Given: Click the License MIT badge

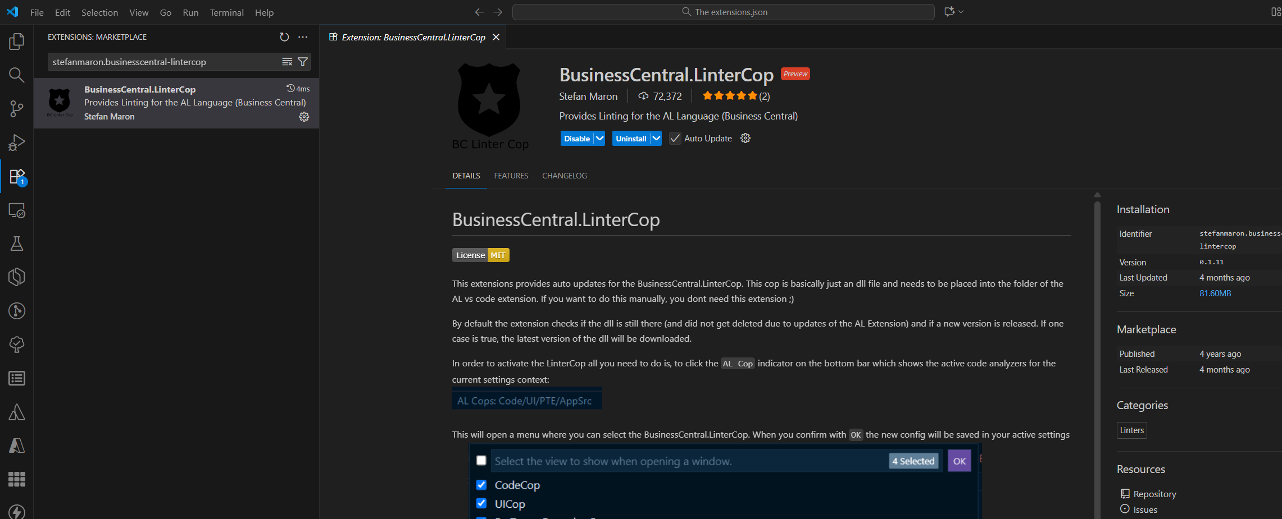Looking at the screenshot, I should 481,255.
